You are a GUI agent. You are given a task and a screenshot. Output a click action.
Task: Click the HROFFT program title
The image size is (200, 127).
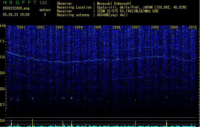click(20, 3)
